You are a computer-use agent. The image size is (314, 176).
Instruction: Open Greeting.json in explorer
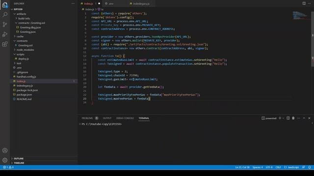pyautogui.click(x=27, y=32)
